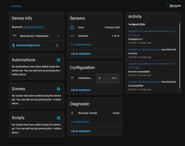The image size is (185, 146).
Task: Click Add to dashboard under Configuration
Action: pos(81,90)
